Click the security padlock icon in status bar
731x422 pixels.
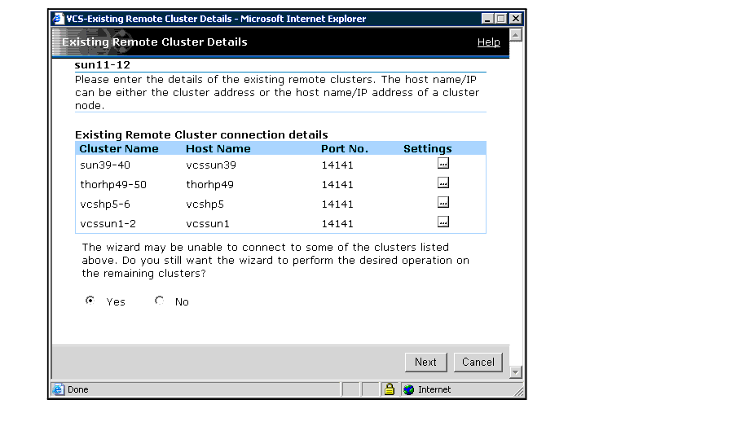point(390,389)
